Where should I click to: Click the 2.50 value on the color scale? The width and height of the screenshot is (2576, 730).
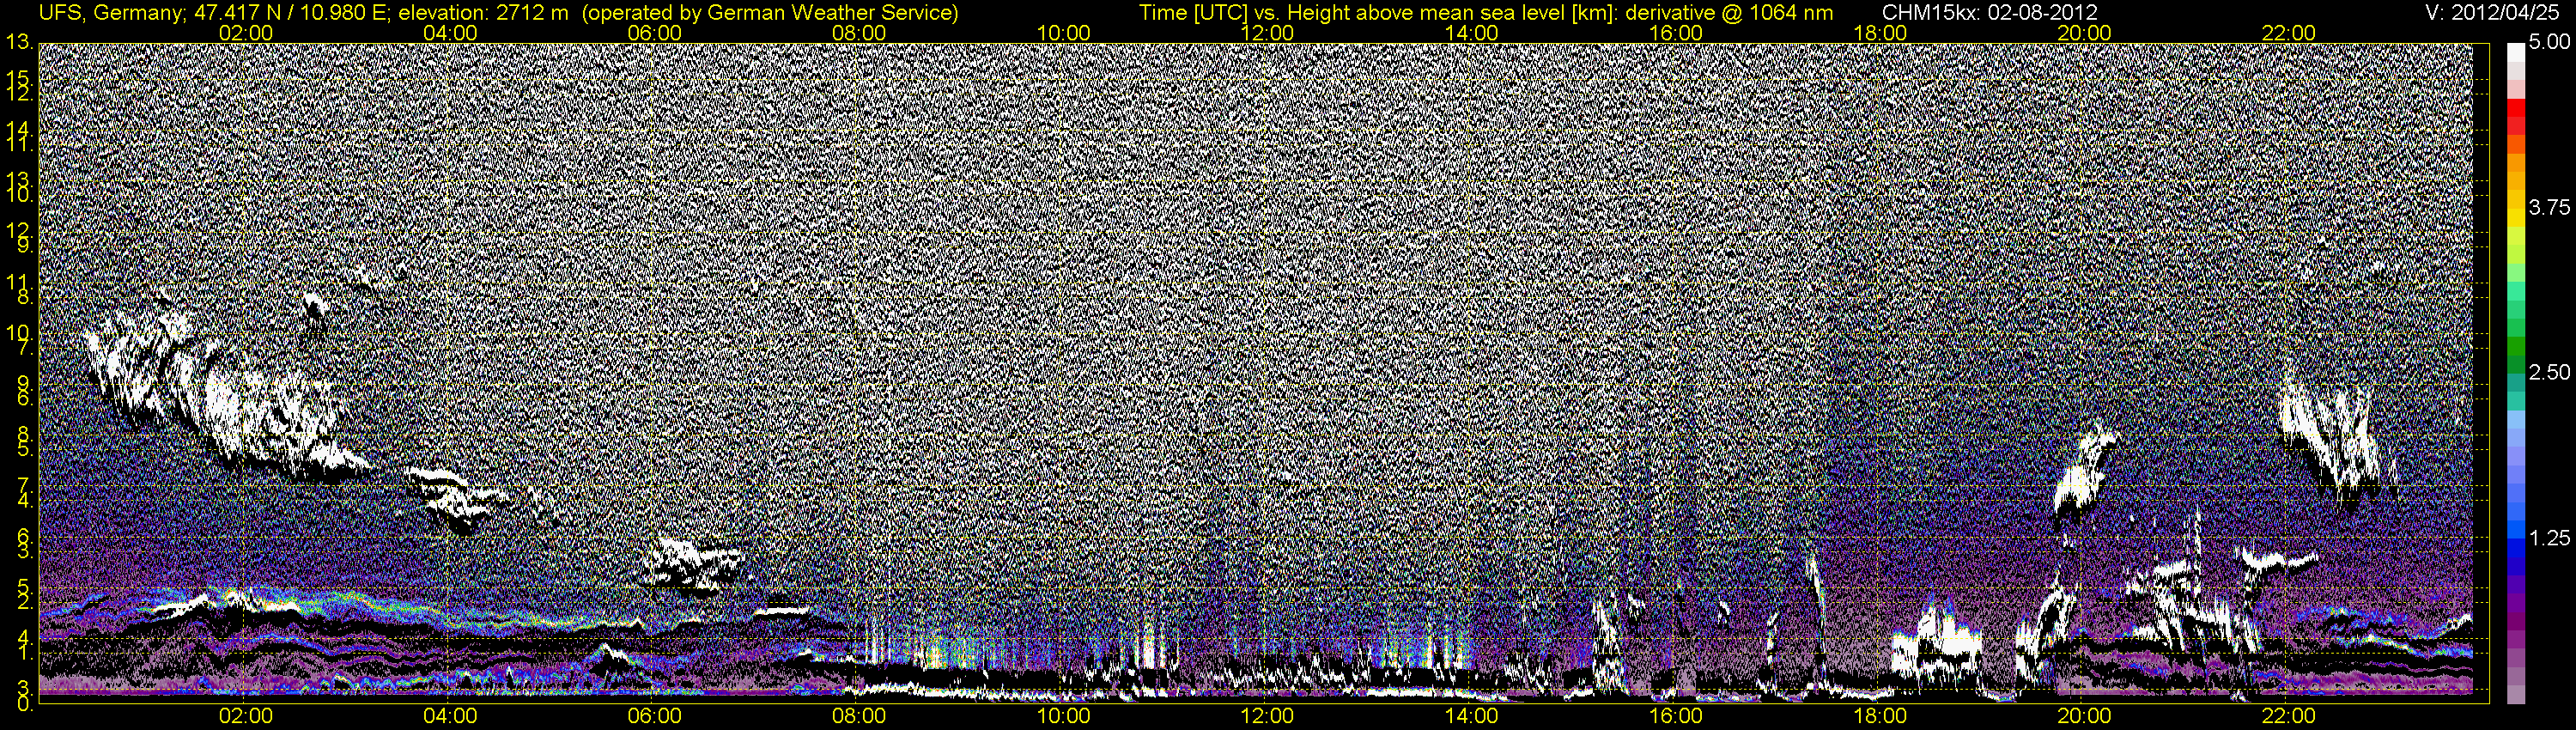2549,373
